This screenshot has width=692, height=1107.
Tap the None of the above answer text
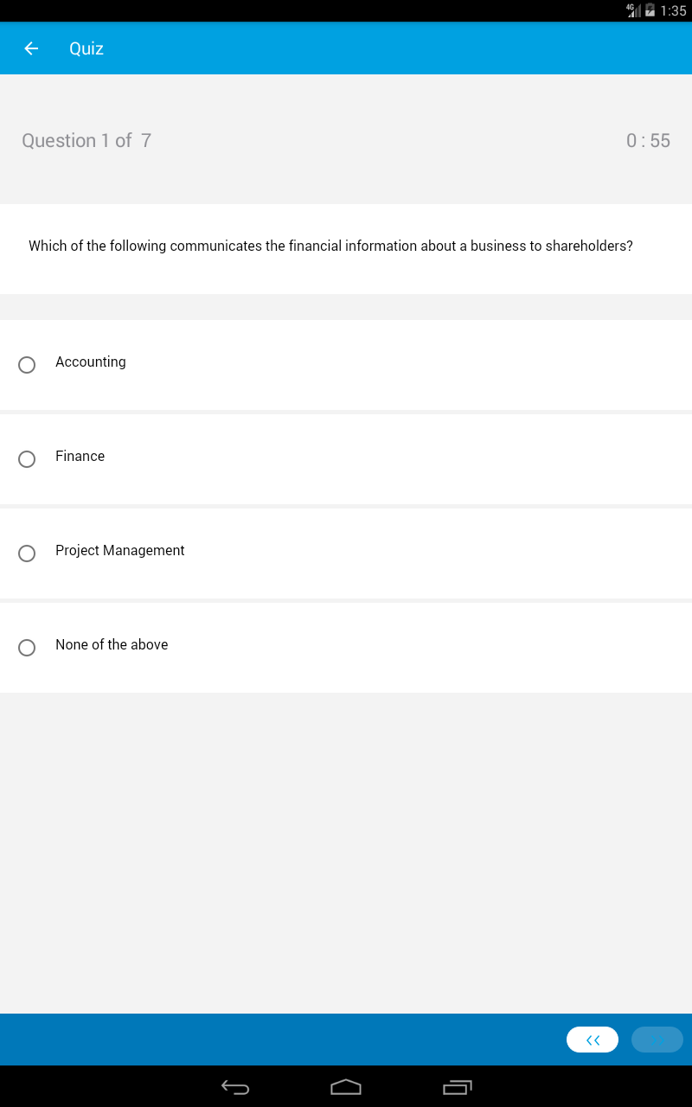tap(112, 644)
